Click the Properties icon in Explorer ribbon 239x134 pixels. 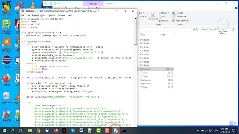pos(153,15)
